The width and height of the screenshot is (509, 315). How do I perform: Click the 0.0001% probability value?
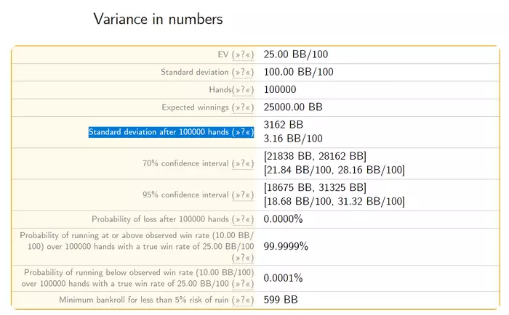283,278
